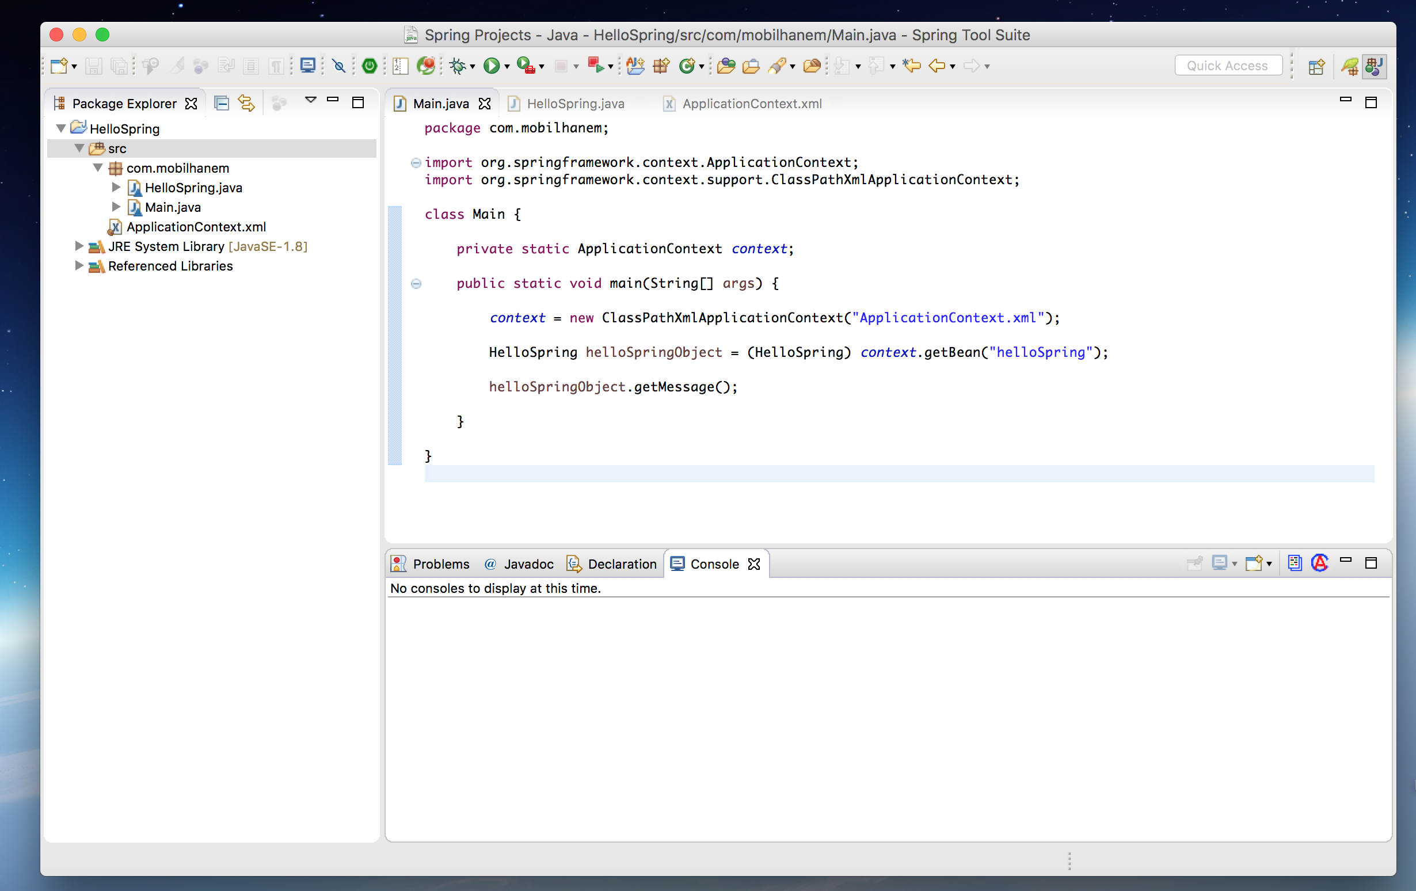Collapse the HelloSpring project node
The image size is (1416, 891).
pyautogui.click(x=60, y=128)
